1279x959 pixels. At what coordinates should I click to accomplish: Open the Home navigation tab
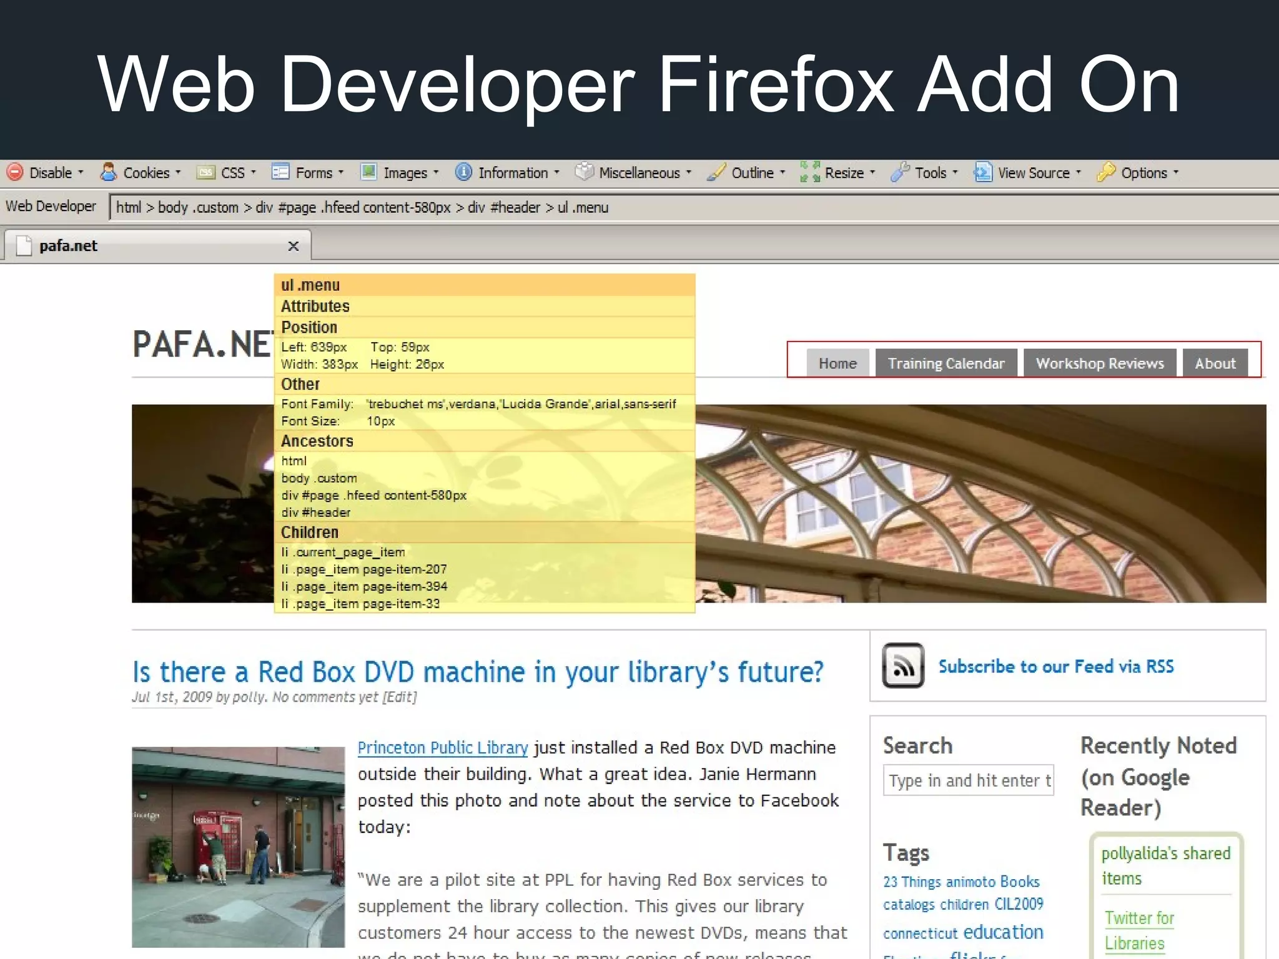point(837,363)
